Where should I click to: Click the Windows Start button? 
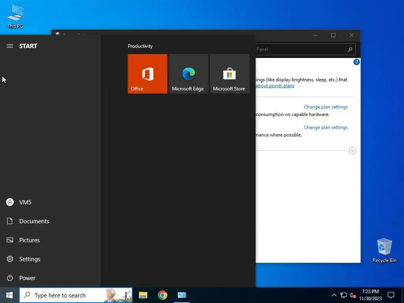click(9, 295)
